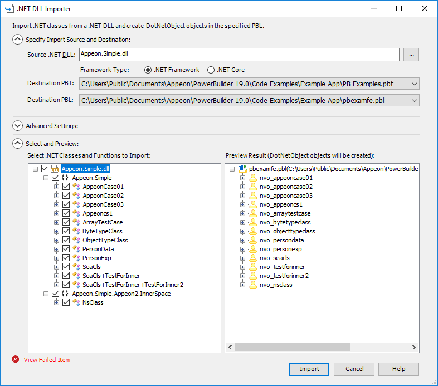Click the preview pane scroll right arrow

(x=414, y=347)
